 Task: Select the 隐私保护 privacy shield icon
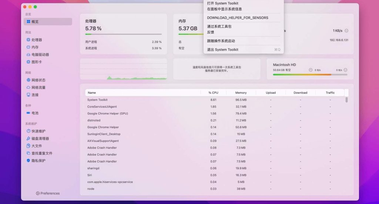coord(28,161)
